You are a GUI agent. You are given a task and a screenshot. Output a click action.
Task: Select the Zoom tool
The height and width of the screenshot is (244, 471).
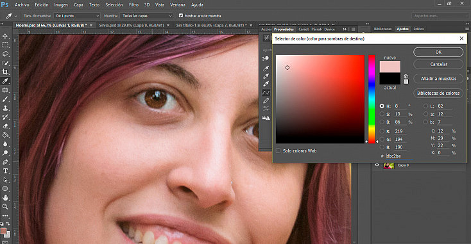point(5,207)
